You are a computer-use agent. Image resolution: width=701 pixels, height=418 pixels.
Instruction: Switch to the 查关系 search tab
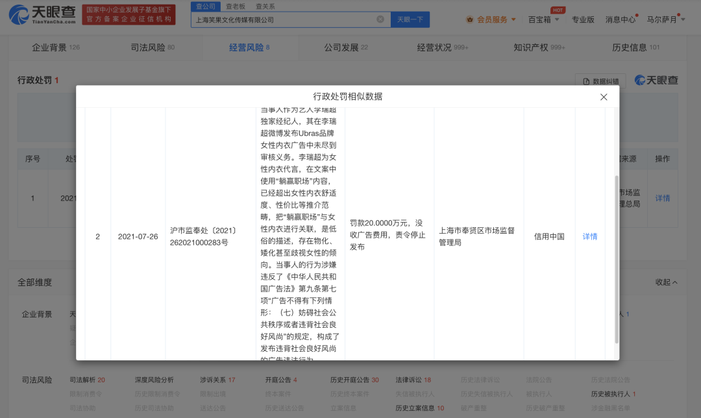pyautogui.click(x=265, y=6)
